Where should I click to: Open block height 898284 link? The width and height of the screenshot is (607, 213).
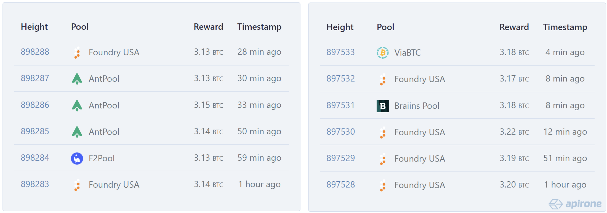[35, 158]
